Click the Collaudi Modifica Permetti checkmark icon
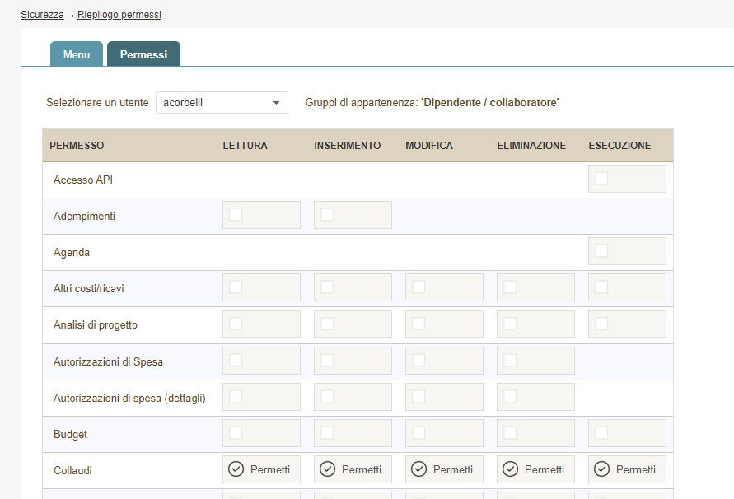The width and height of the screenshot is (734, 499). click(x=419, y=469)
